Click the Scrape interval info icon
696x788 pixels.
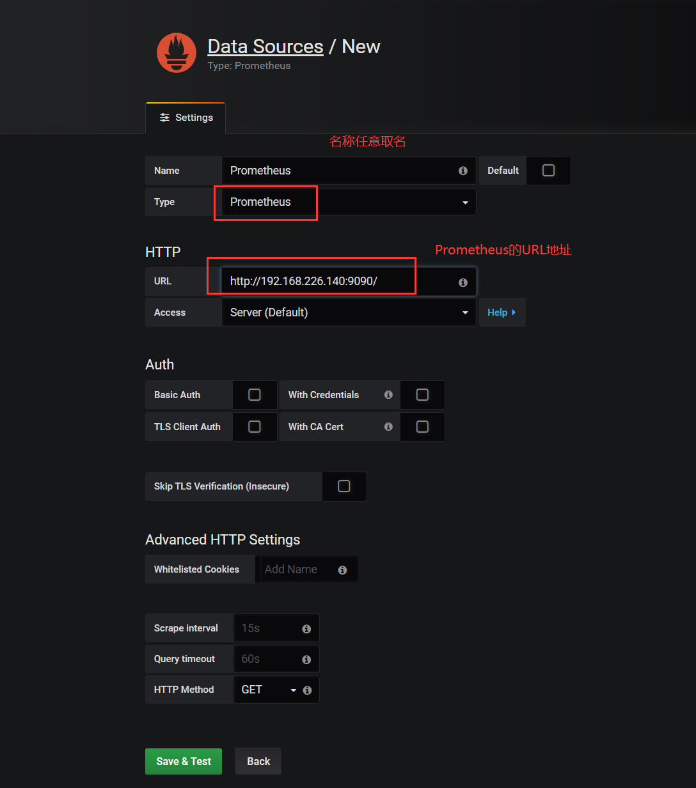[x=306, y=629]
